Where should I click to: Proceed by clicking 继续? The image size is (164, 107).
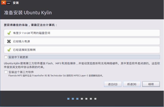(x=151, y=84)
